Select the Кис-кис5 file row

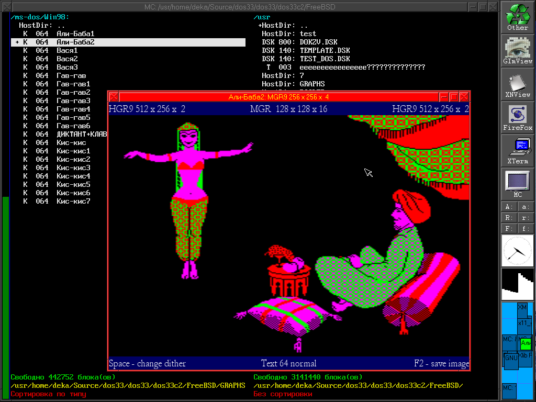(59, 184)
